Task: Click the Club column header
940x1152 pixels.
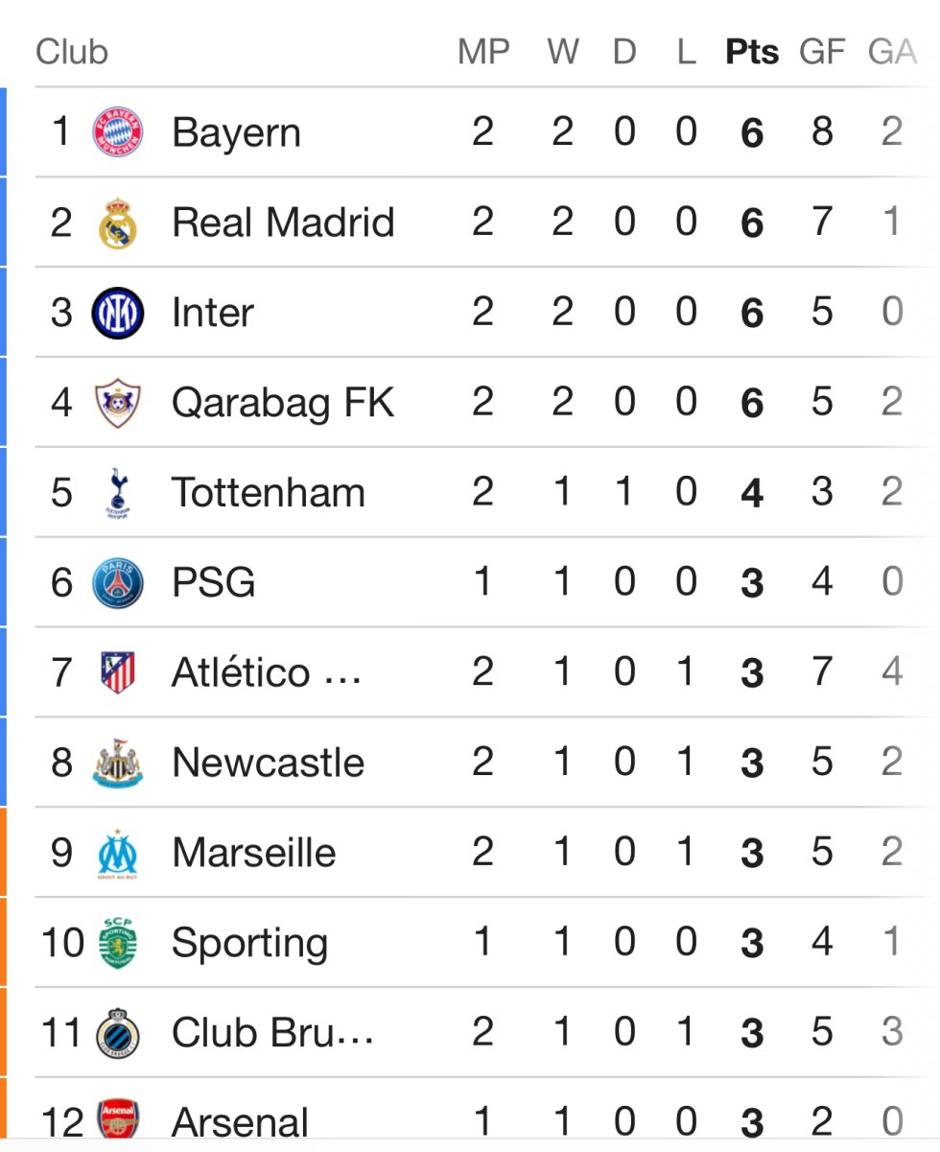Action: coord(72,52)
